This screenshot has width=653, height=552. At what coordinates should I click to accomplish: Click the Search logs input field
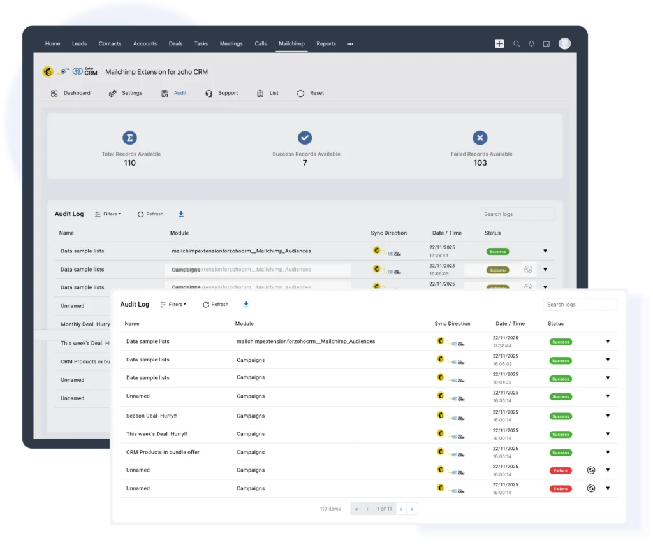(x=579, y=304)
